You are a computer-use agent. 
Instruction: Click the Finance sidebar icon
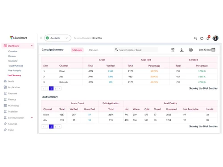click(5, 99)
